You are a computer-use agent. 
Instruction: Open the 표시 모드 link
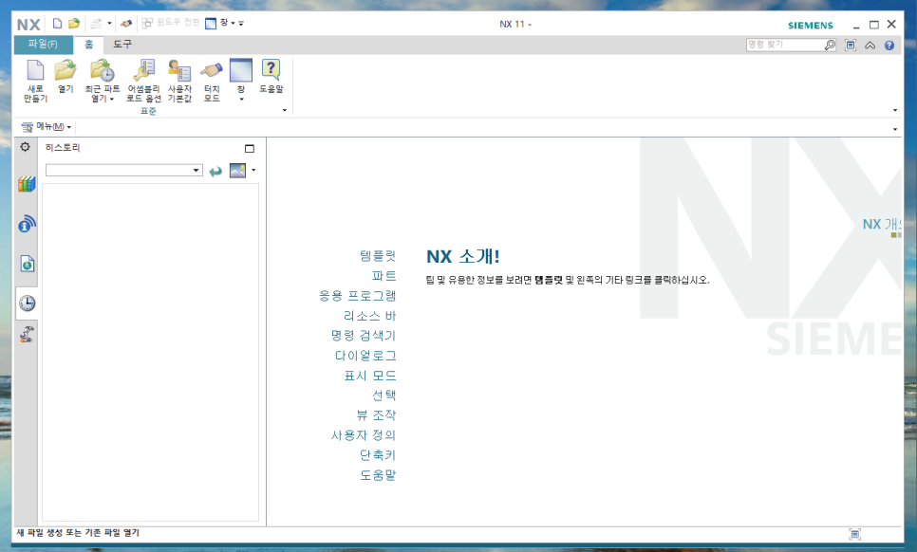tap(370, 375)
